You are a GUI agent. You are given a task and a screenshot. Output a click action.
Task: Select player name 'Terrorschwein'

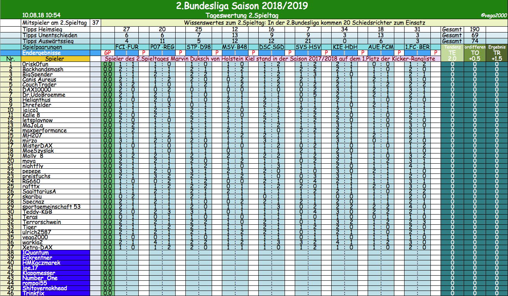pyautogui.click(x=42, y=222)
